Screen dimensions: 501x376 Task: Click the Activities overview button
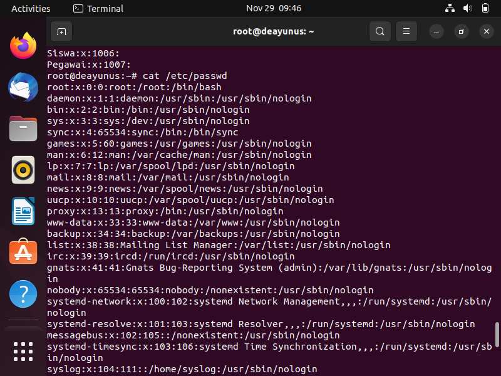pos(31,8)
